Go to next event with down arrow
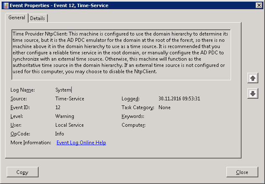Image resolution: width=265 pixels, height=184 pixels. coord(252,94)
